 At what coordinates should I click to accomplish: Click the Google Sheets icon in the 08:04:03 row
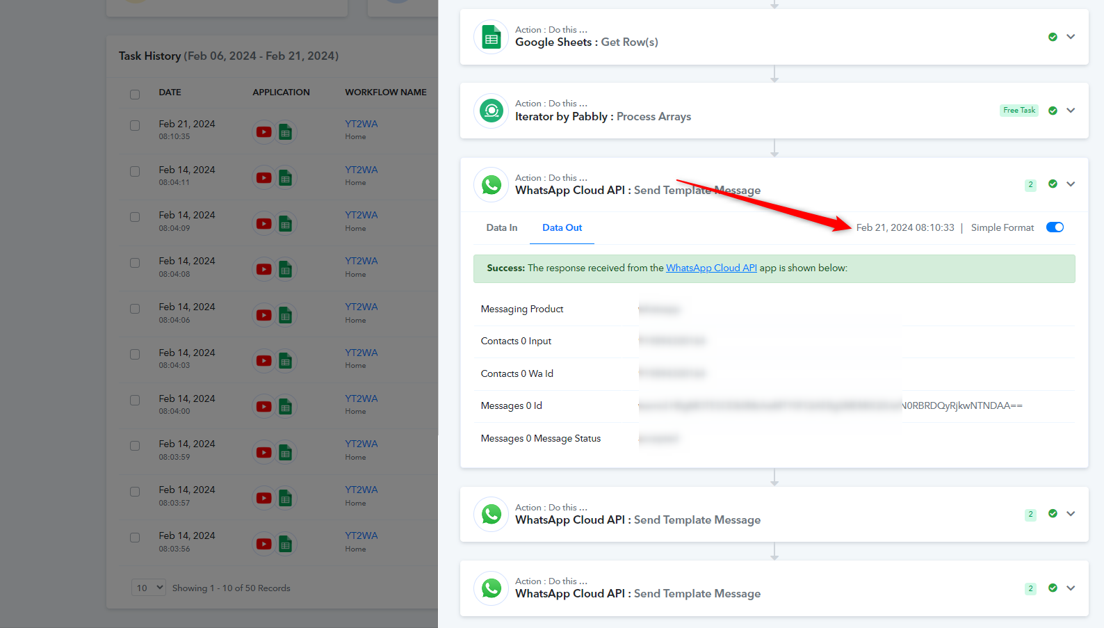[285, 361]
